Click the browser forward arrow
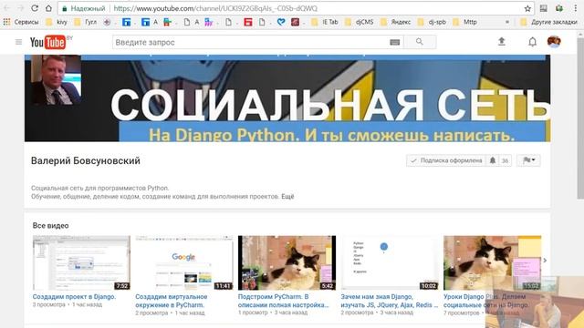This screenshot has width=584, height=328. (21, 8)
